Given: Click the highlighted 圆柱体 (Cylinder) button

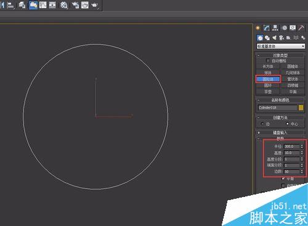Looking at the screenshot, I should click(268, 79).
